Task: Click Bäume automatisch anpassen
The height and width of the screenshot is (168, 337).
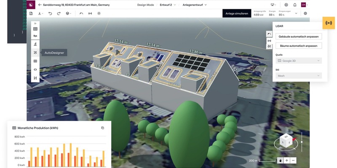Action: (x=299, y=46)
